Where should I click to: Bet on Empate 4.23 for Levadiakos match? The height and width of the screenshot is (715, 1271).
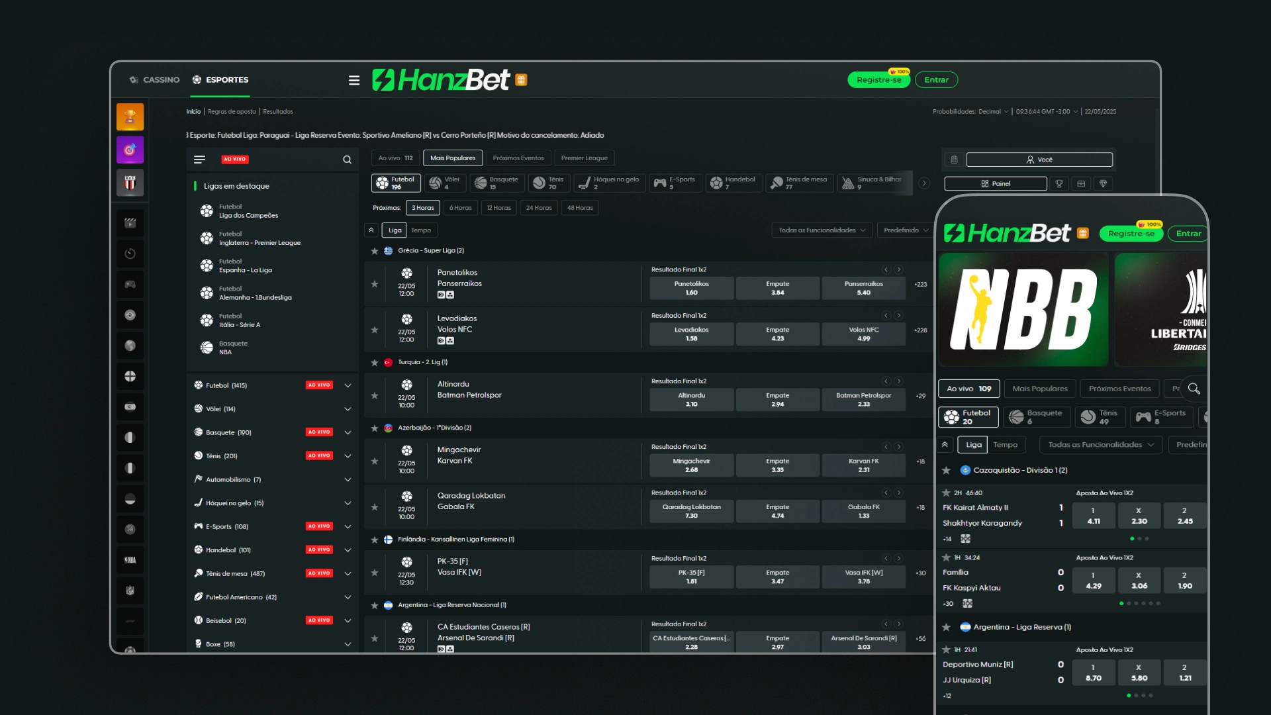778,334
